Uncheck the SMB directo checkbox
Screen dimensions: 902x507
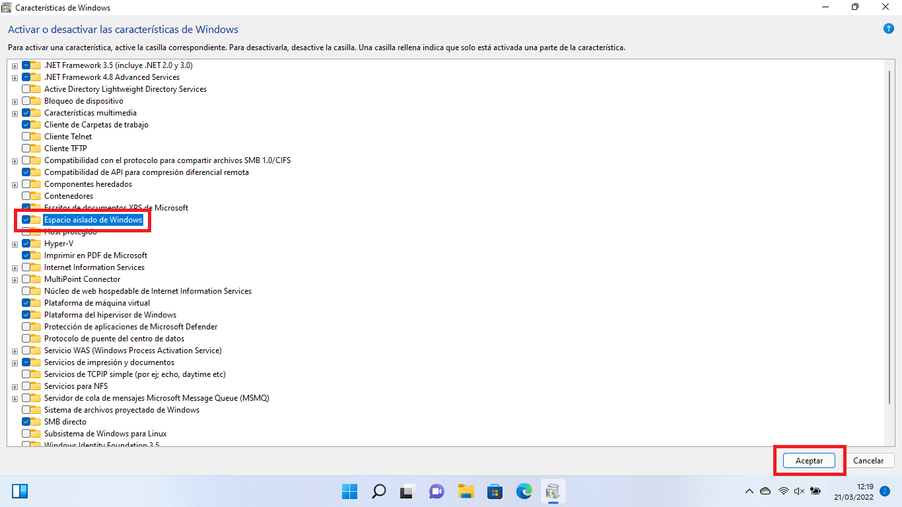point(26,422)
